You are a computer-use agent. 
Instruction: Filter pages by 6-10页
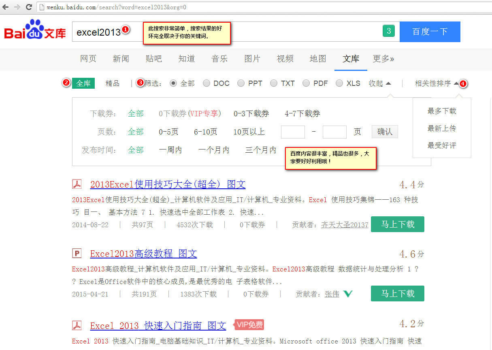point(205,132)
